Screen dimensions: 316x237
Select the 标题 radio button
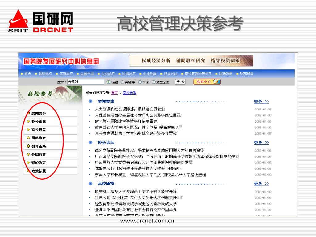point(109,82)
